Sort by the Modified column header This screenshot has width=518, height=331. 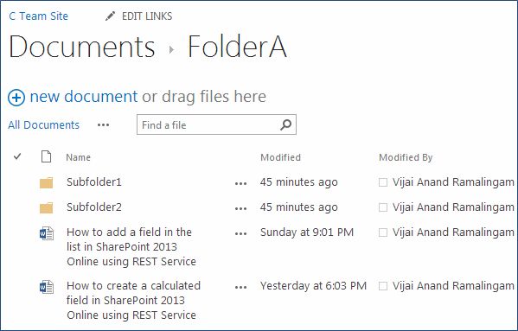[x=280, y=157]
